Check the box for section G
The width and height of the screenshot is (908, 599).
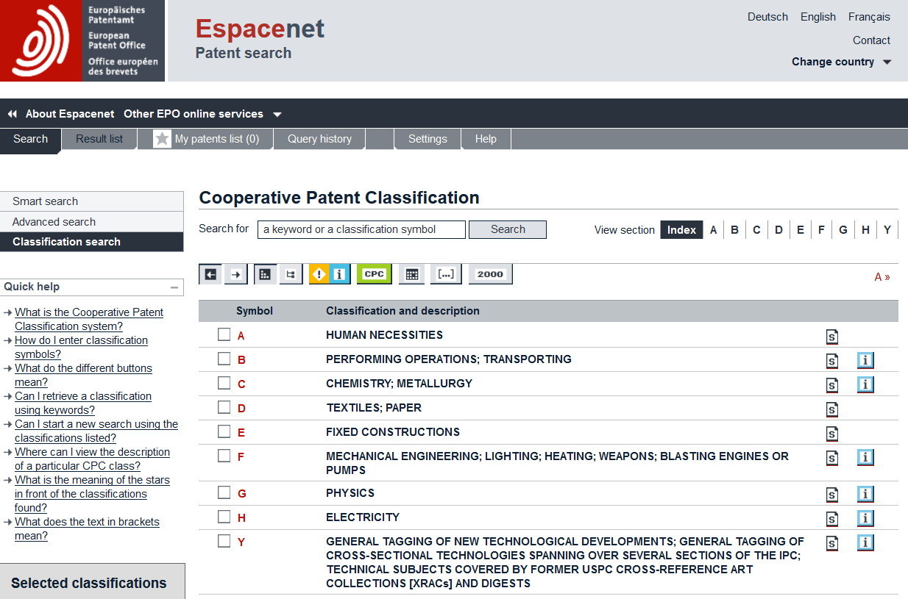point(224,492)
